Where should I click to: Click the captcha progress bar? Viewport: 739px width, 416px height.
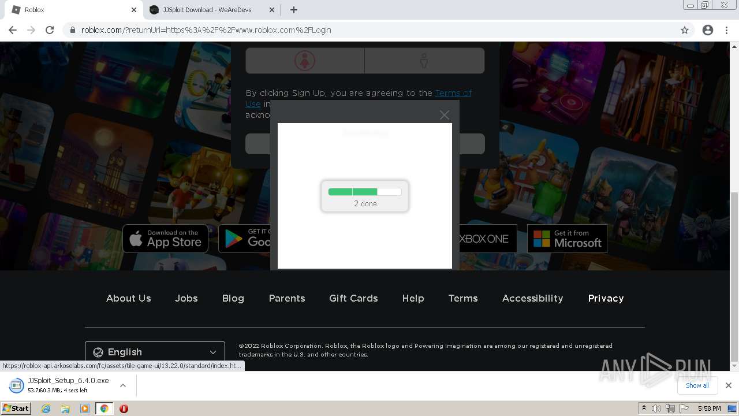365,192
